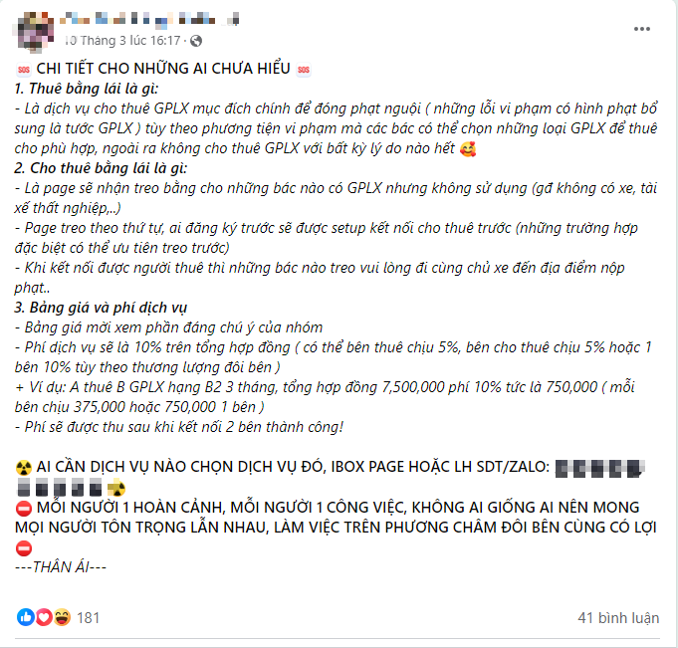Click the red heart reaction icon
Image resolution: width=678 pixels, height=648 pixels.
(43, 617)
